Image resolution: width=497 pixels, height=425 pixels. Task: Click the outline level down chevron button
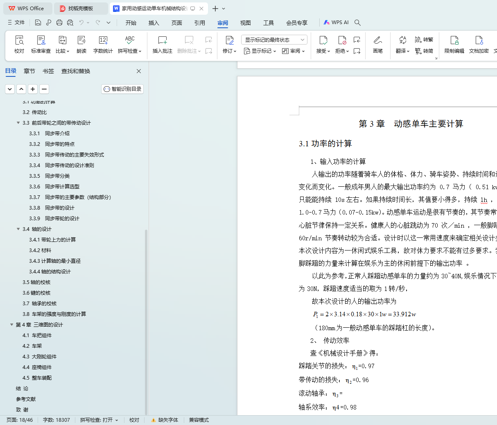(x=10, y=89)
